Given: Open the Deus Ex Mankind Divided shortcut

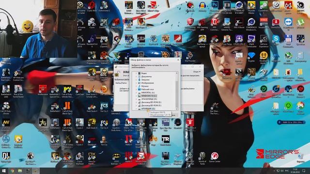Looking at the screenshot, I should point(92,159).
